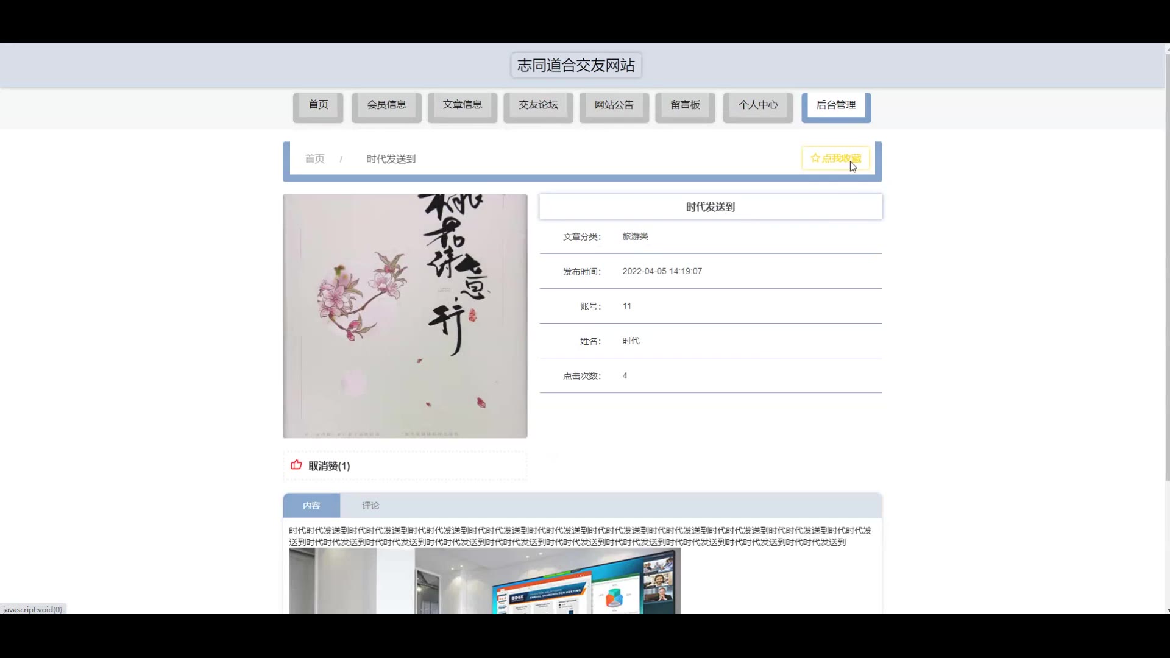Click the star favorite icon
The height and width of the screenshot is (658, 1170).
815,158
